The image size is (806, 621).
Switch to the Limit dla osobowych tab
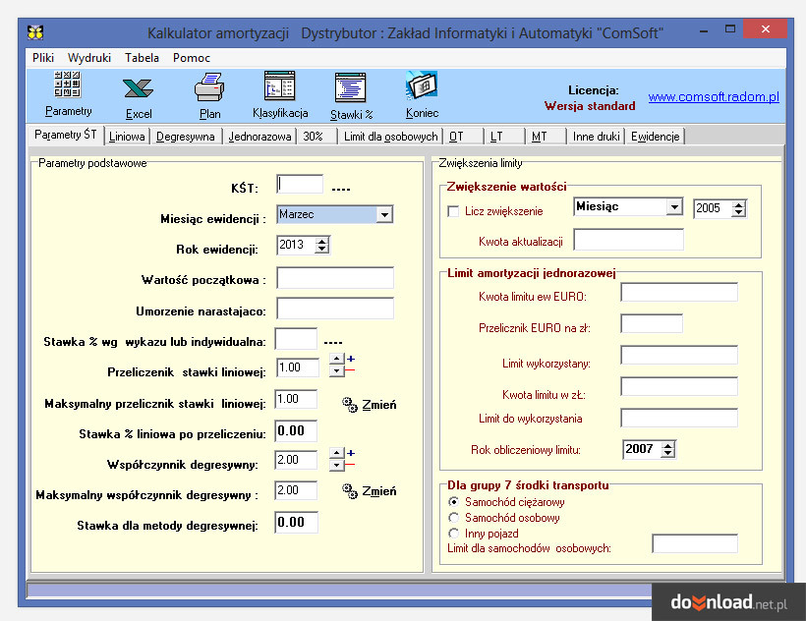coord(390,137)
